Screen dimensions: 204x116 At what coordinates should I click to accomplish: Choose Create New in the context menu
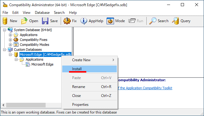pos(89,60)
